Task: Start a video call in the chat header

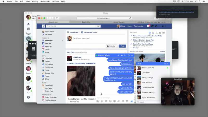Action: 122,55
